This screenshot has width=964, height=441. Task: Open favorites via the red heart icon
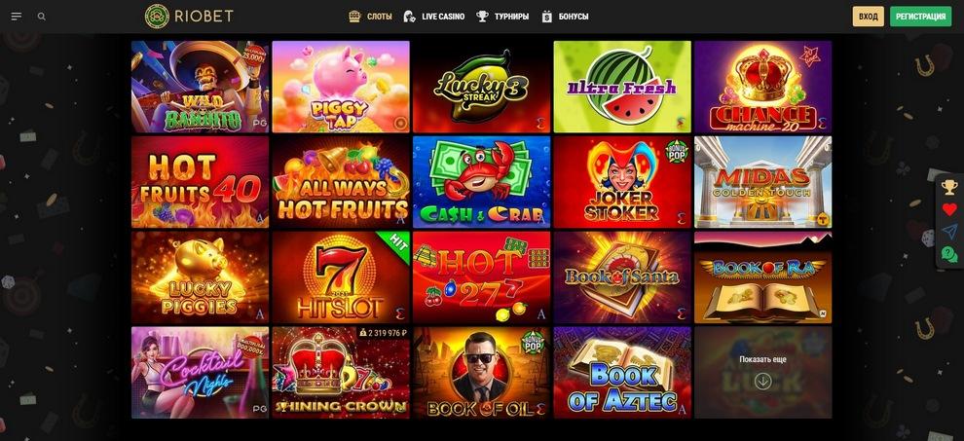pyautogui.click(x=949, y=209)
